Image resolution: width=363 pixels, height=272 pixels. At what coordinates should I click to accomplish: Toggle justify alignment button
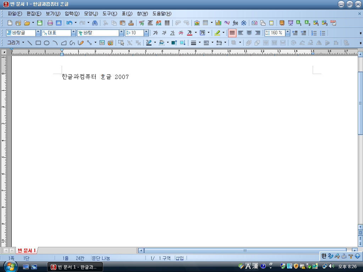[x=232, y=33]
